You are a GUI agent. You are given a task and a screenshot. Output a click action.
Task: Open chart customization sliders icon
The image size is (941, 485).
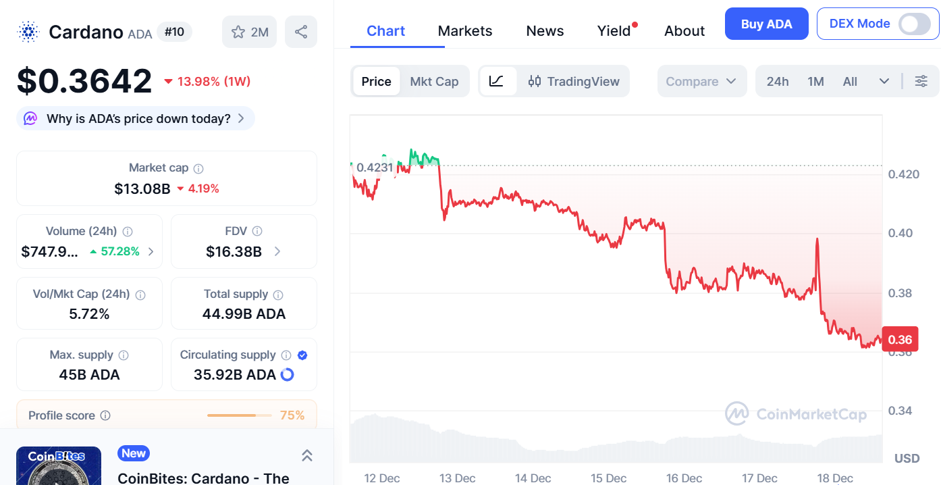coord(921,81)
